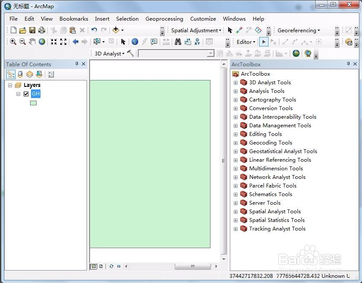
Task: Select the Edit tool arrow in Editor toolbar
Action: 264,42
